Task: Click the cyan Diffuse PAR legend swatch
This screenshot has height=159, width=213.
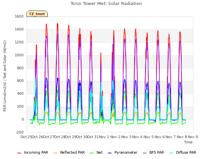Action: [x=171, y=153]
